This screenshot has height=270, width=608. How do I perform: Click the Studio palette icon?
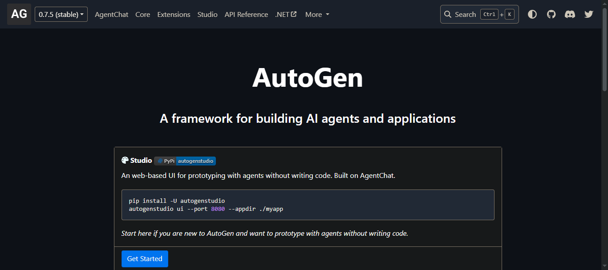point(125,161)
